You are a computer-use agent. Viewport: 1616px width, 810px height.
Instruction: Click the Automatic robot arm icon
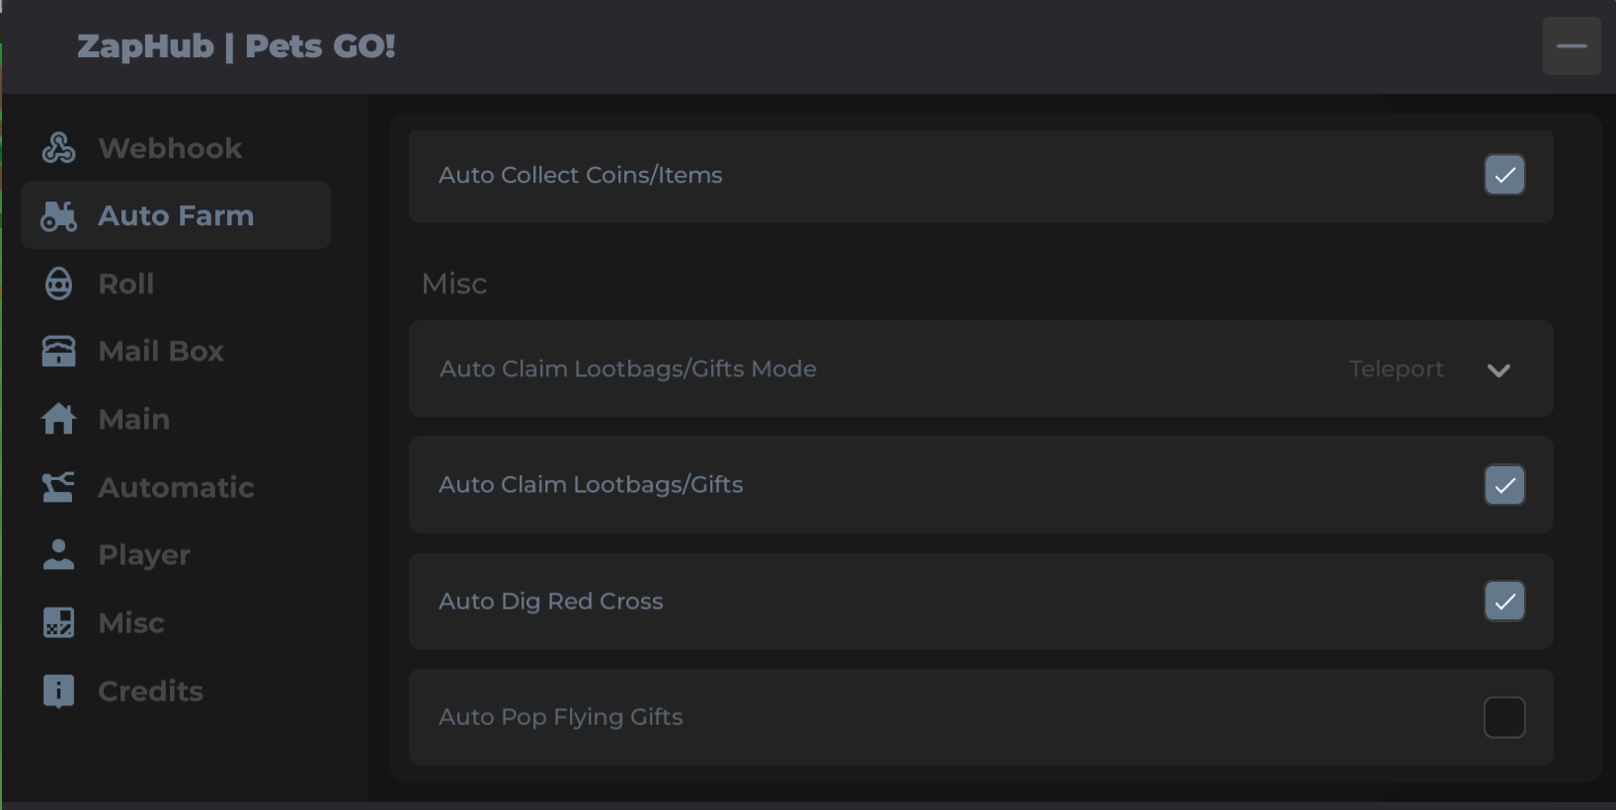tap(58, 487)
